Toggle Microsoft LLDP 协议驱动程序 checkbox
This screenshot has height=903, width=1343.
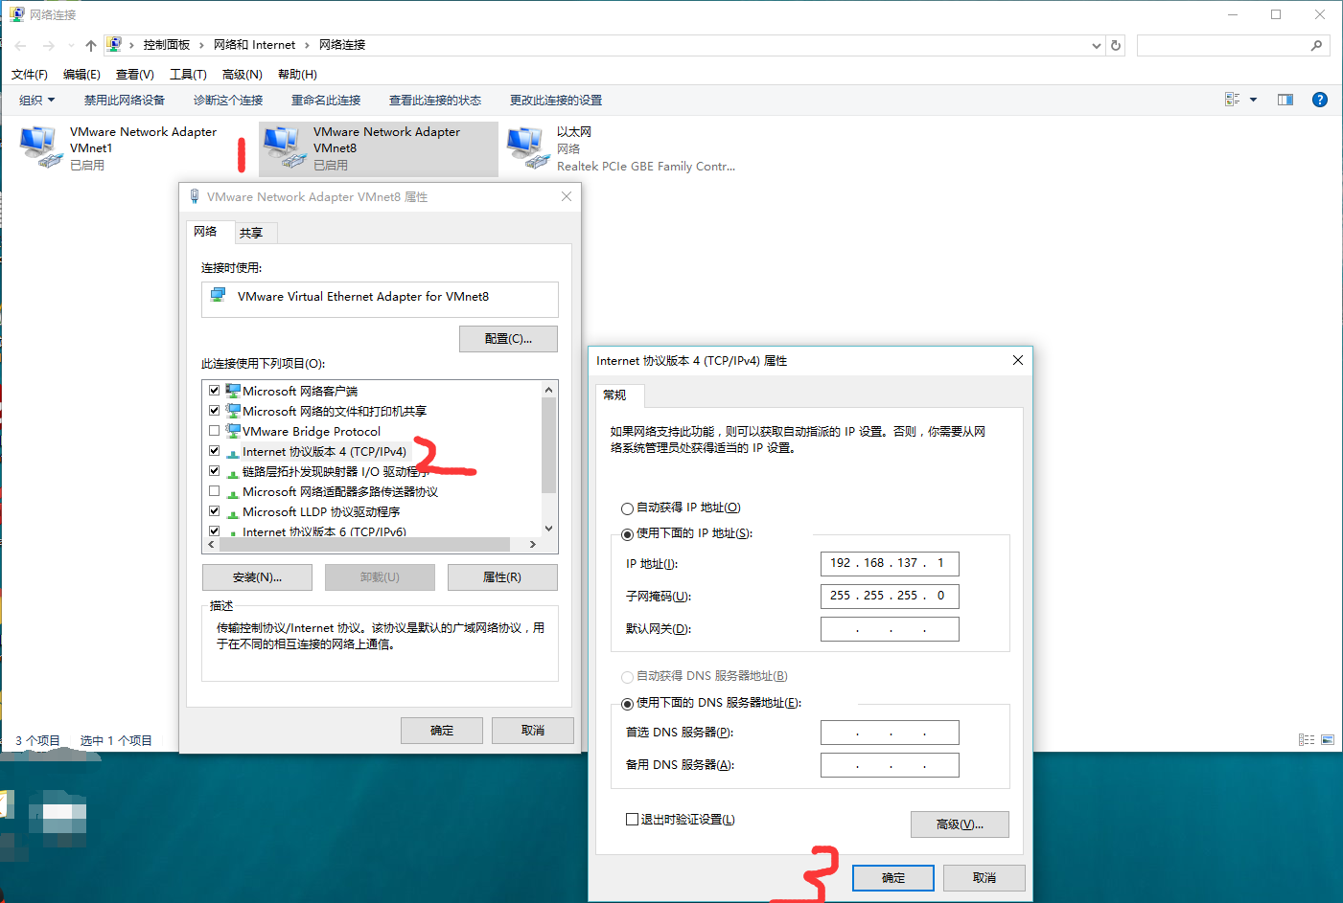pos(215,511)
